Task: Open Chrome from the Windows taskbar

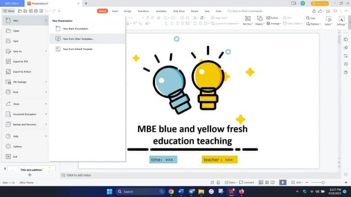Action: [x=170, y=191]
